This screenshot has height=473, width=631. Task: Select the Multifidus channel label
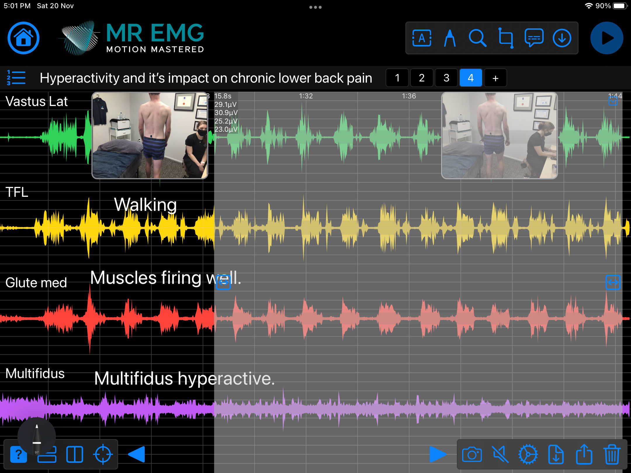click(35, 373)
